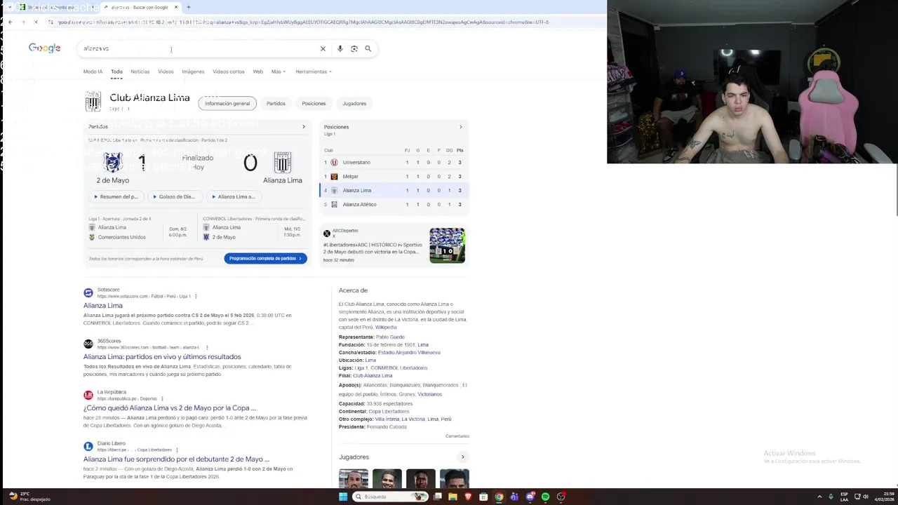Image resolution: width=898 pixels, height=505 pixels.
Task: Open Windows Start menu
Action: tap(343, 497)
